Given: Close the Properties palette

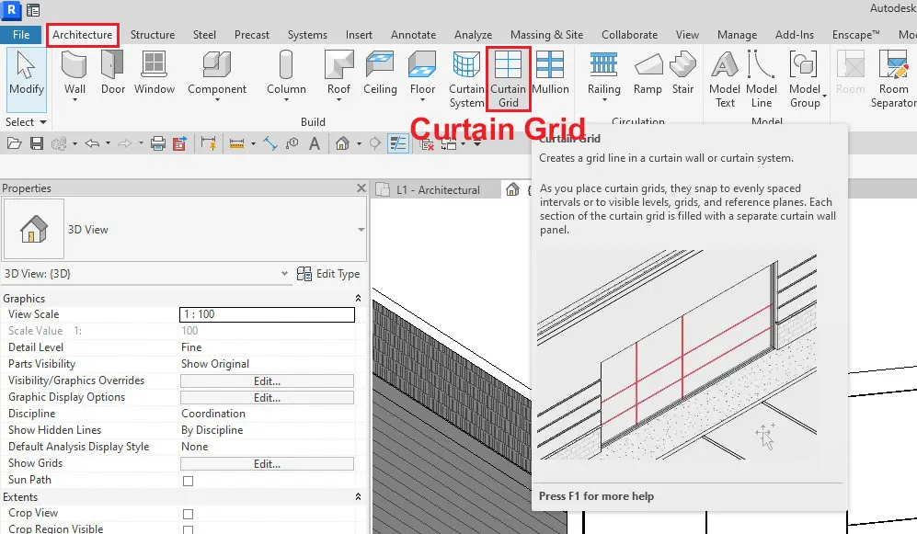Looking at the screenshot, I should click(361, 188).
